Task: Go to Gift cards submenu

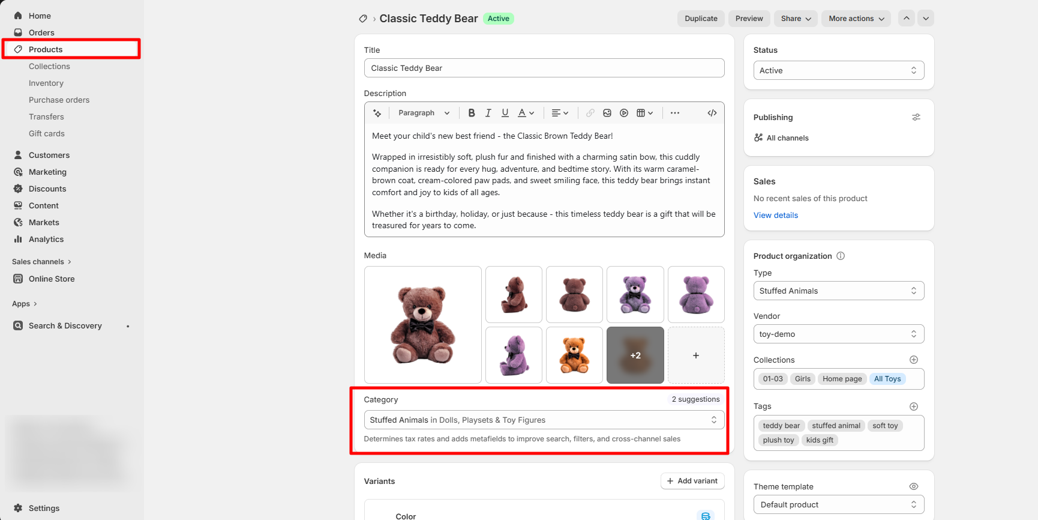Action: click(x=47, y=133)
